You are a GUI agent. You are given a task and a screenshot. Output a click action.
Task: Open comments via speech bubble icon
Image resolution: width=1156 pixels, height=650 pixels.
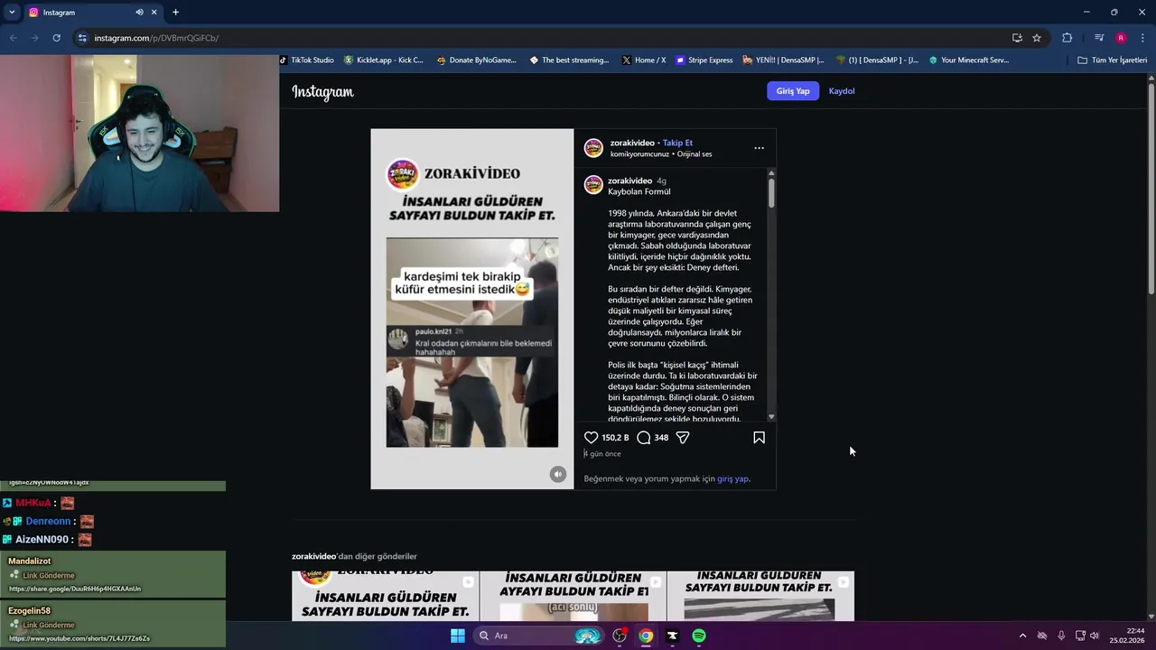[643, 437]
